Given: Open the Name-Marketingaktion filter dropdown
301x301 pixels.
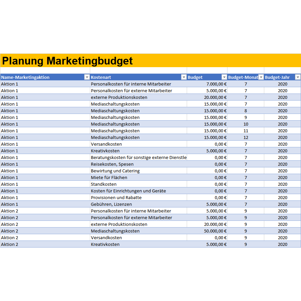Looking at the screenshot, I should 87,77.
